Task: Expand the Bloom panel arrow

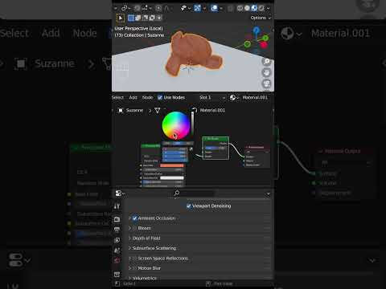Action: point(130,228)
